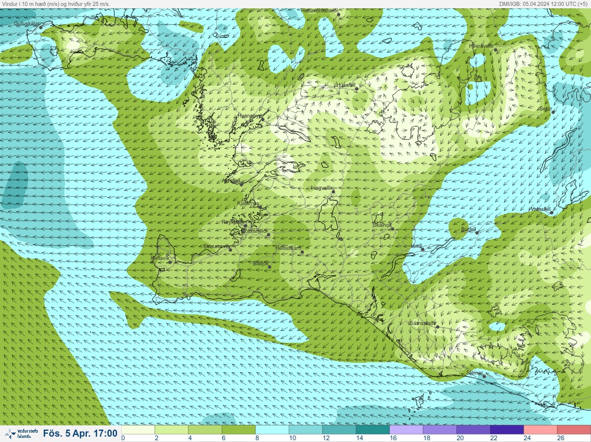
Task: Select the green 4–6 m/s legend swatch
Action: coord(205,430)
